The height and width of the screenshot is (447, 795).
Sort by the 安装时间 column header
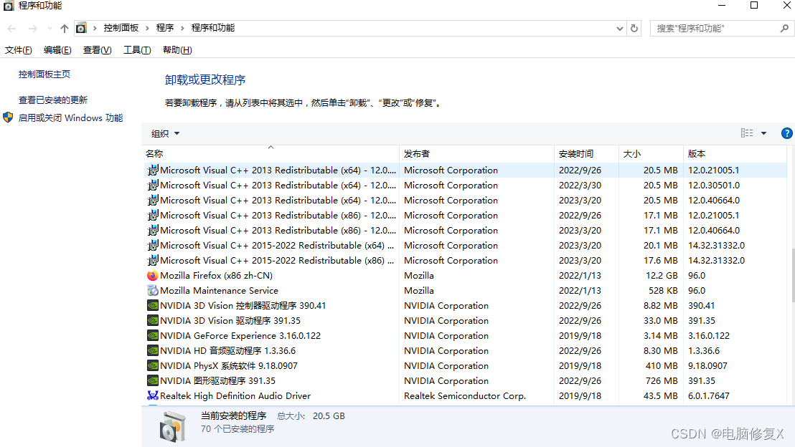tap(587, 153)
